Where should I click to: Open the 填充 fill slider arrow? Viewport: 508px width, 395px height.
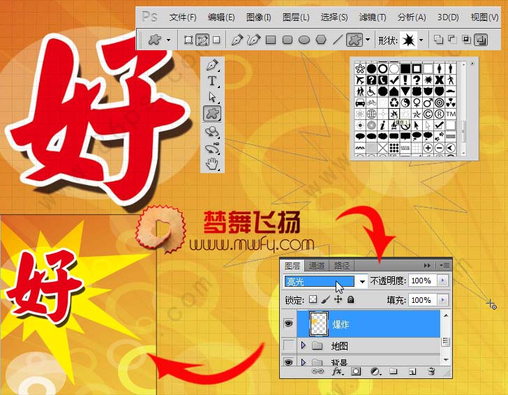click(443, 300)
